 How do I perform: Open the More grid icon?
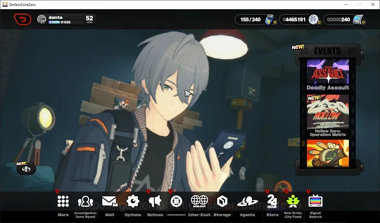click(x=63, y=201)
